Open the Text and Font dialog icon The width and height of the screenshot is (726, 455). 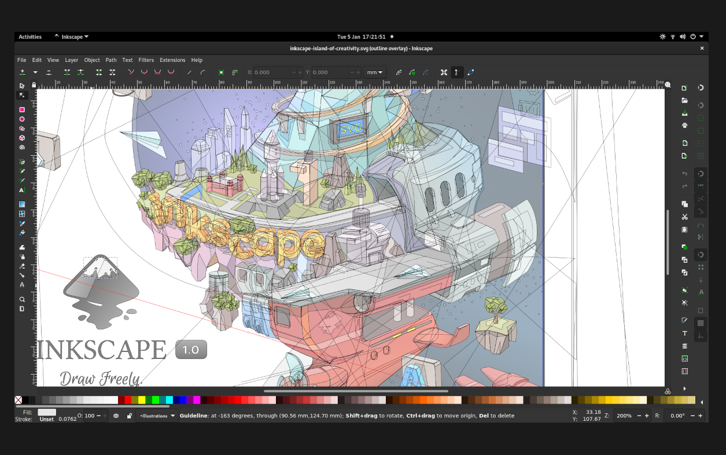[x=684, y=333]
